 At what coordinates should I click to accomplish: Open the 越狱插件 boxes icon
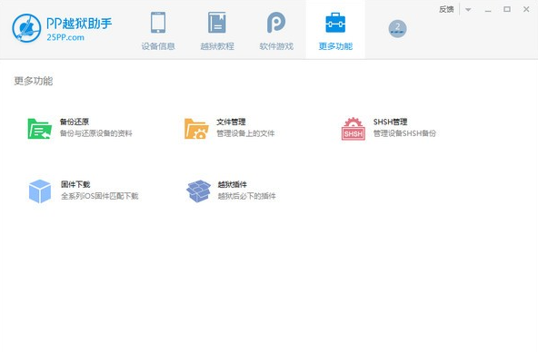click(x=198, y=191)
